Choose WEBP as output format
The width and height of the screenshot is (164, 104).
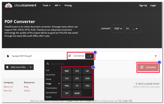coord(77,93)
